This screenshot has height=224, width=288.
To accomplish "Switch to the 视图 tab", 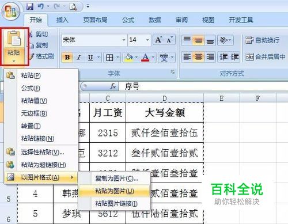I will (x=209, y=20).
